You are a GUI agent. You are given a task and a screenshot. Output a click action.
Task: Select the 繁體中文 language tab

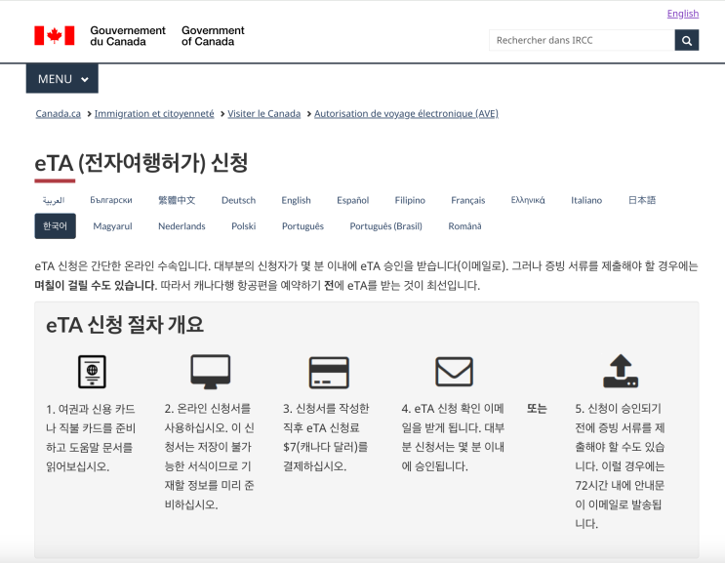click(177, 200)
